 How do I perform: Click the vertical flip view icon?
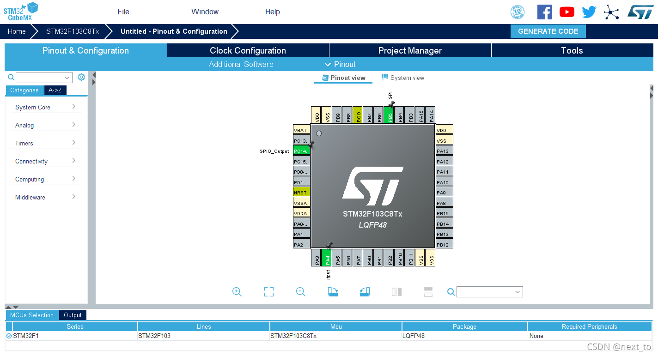click(428, 292)
